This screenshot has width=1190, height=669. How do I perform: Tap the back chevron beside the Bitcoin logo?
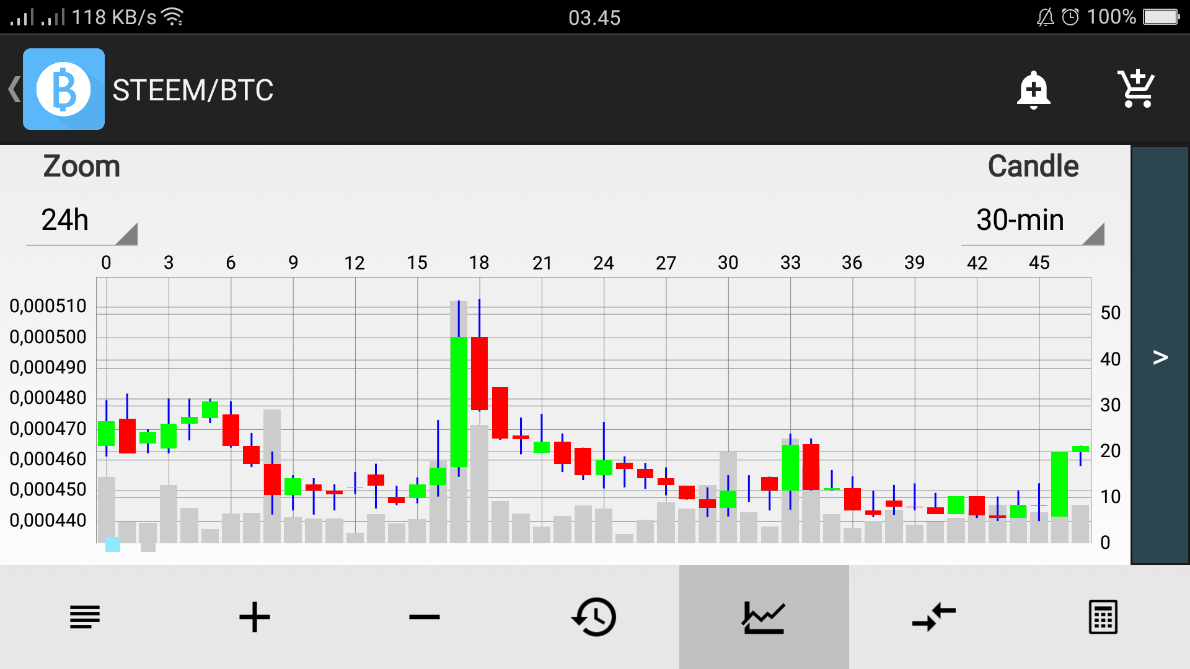coord(14,89)
